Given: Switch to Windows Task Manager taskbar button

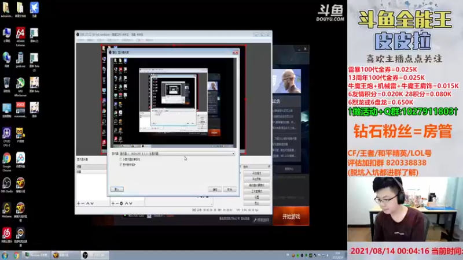Looking at the screenshot, I should coord(36,255).
